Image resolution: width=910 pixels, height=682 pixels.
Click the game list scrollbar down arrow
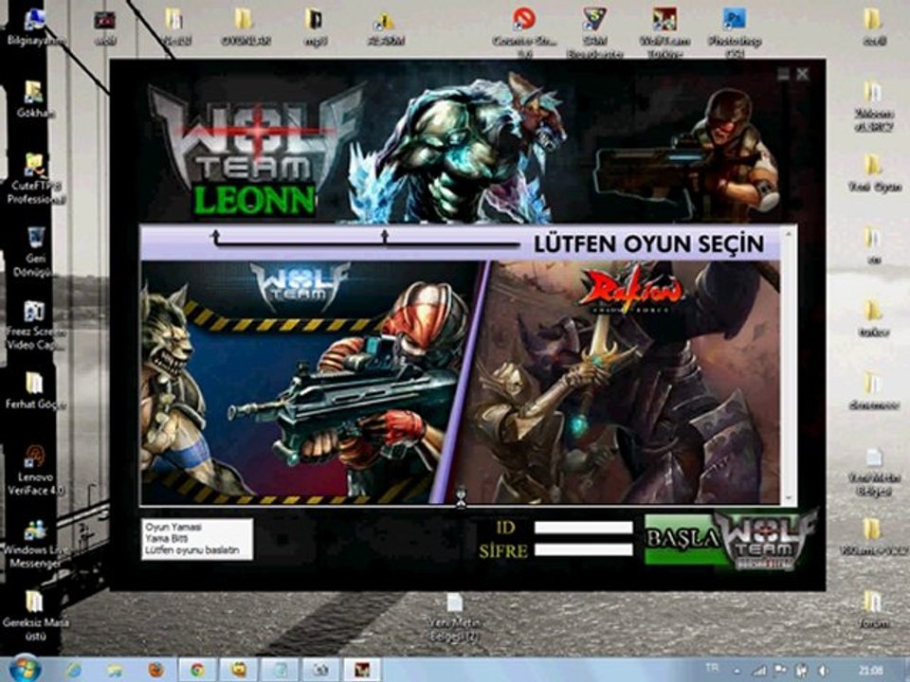(788, 498)
